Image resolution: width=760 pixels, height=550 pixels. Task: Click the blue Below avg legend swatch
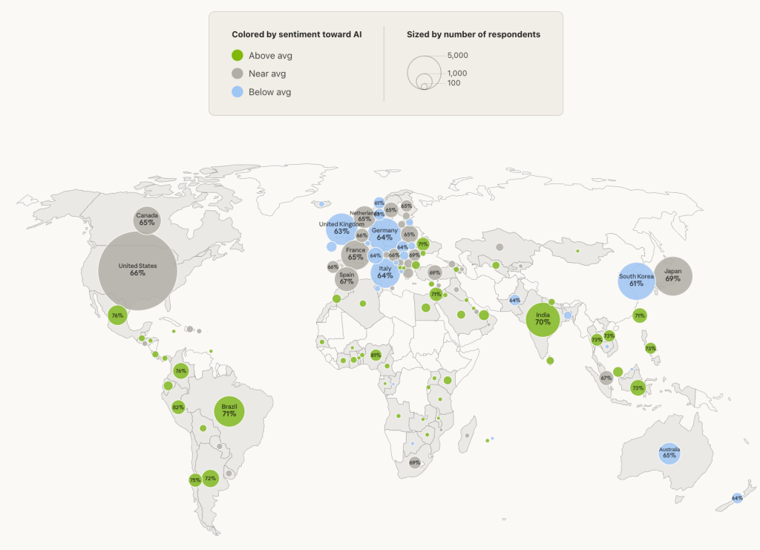tap(237, 92)
